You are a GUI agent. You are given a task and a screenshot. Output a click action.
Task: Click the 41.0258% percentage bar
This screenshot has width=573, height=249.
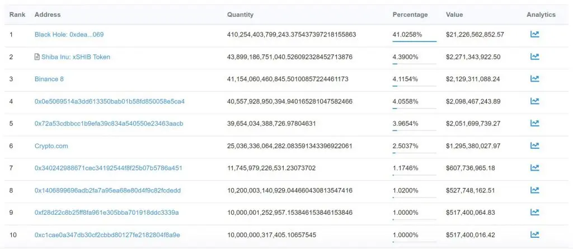pyautogui.click(x=415, y=41)
